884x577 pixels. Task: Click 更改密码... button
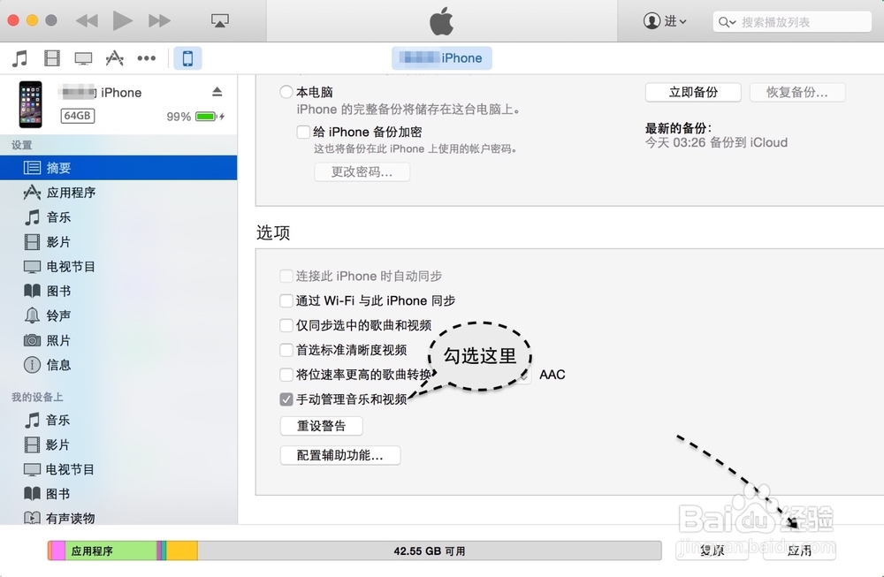click(362, 171)
